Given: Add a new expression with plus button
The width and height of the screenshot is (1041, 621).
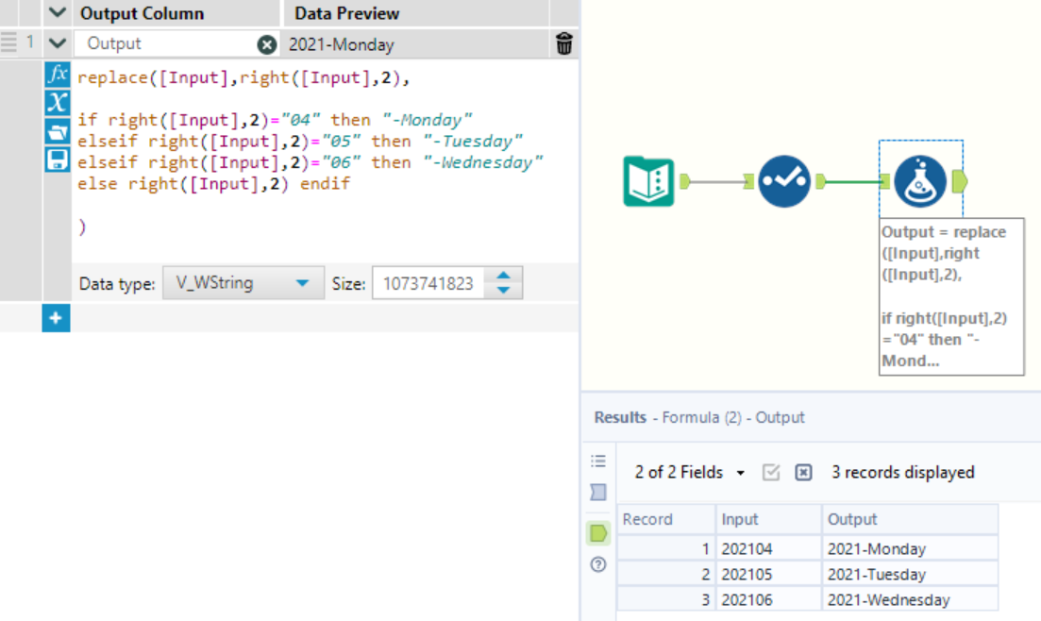Looking at the screenshot, I should tap(56, 319).
